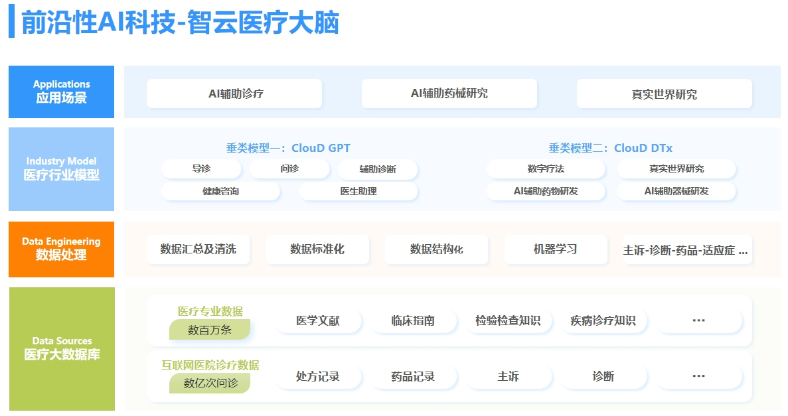Viewport: 788px width, 416px height.
Task: Click the title 前沿性AI科技-智云医疗大脑
Action: coord(181,22)
